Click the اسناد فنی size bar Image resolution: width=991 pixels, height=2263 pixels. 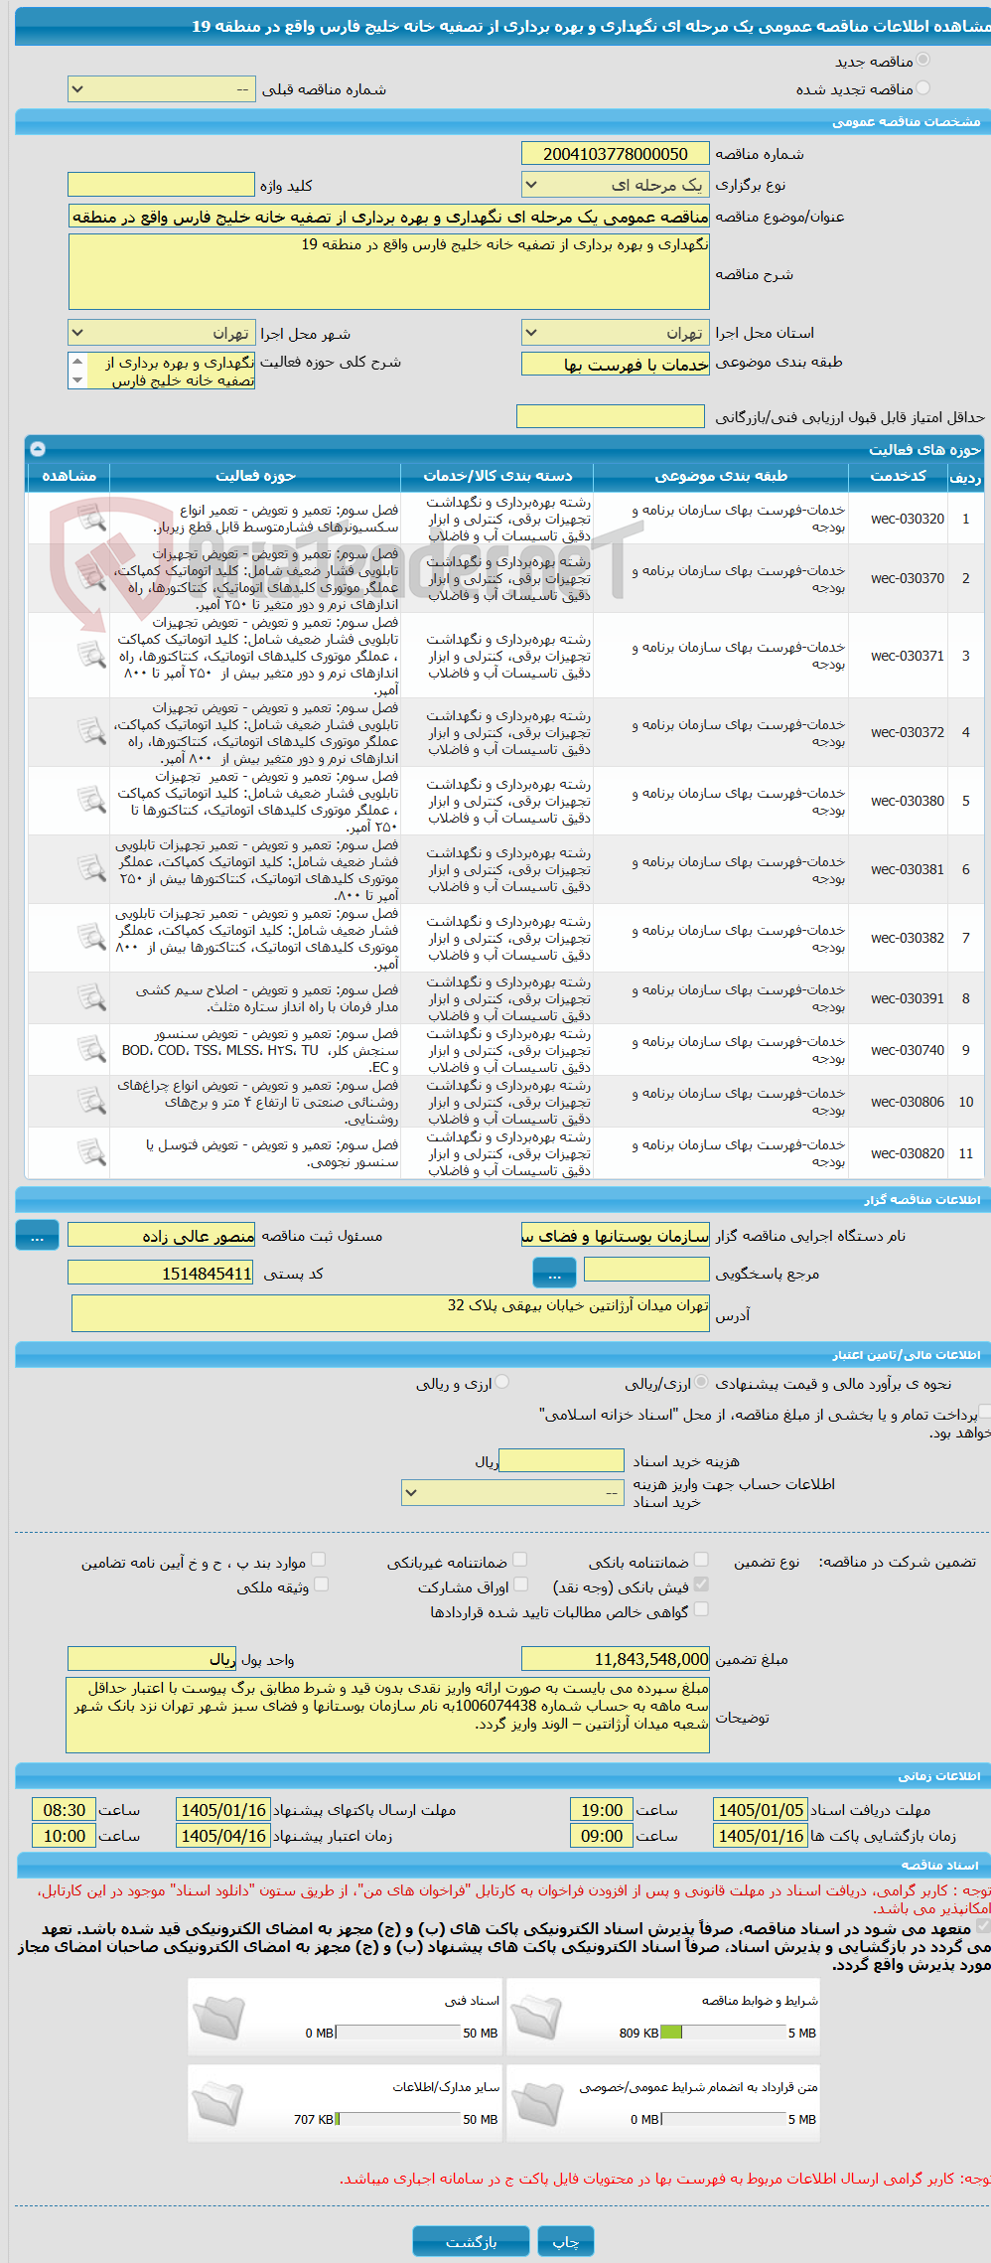[398, 2033]
